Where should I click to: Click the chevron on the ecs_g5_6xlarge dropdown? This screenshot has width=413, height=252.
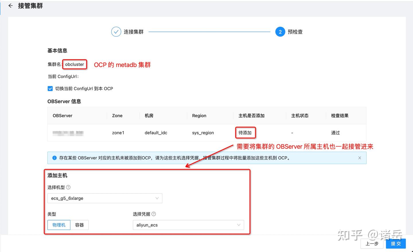pyautogui.click(x=157, y=198)
